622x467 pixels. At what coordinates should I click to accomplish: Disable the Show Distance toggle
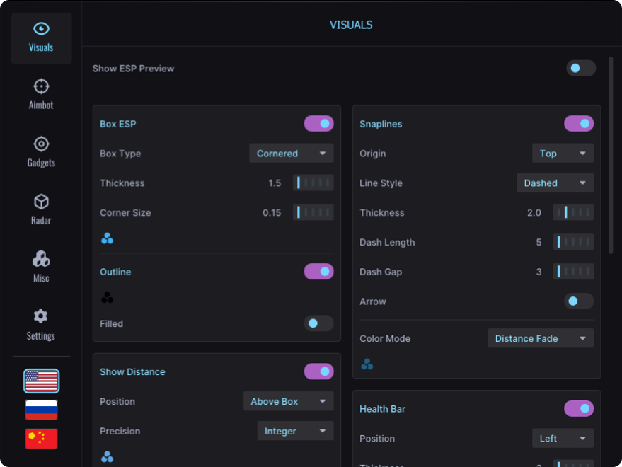point(318,371)
